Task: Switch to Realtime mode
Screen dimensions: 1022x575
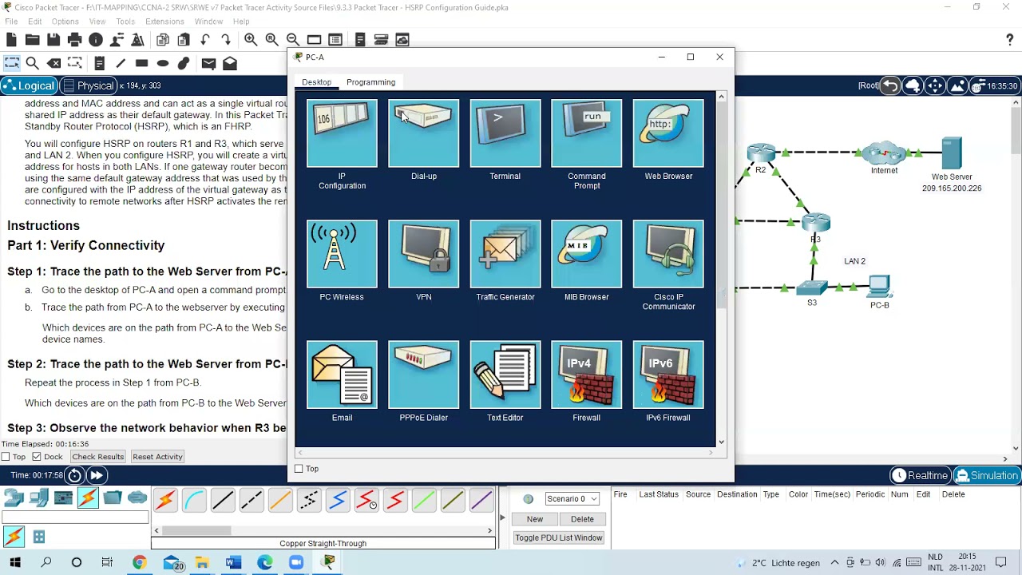Action: (x=920, y=475)
